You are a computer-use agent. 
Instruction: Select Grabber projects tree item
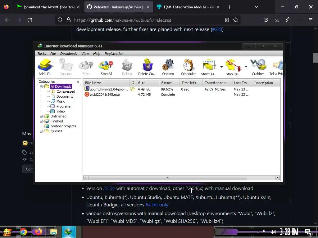tap(63, 126)
